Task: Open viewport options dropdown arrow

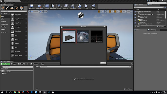Action: 29,11
